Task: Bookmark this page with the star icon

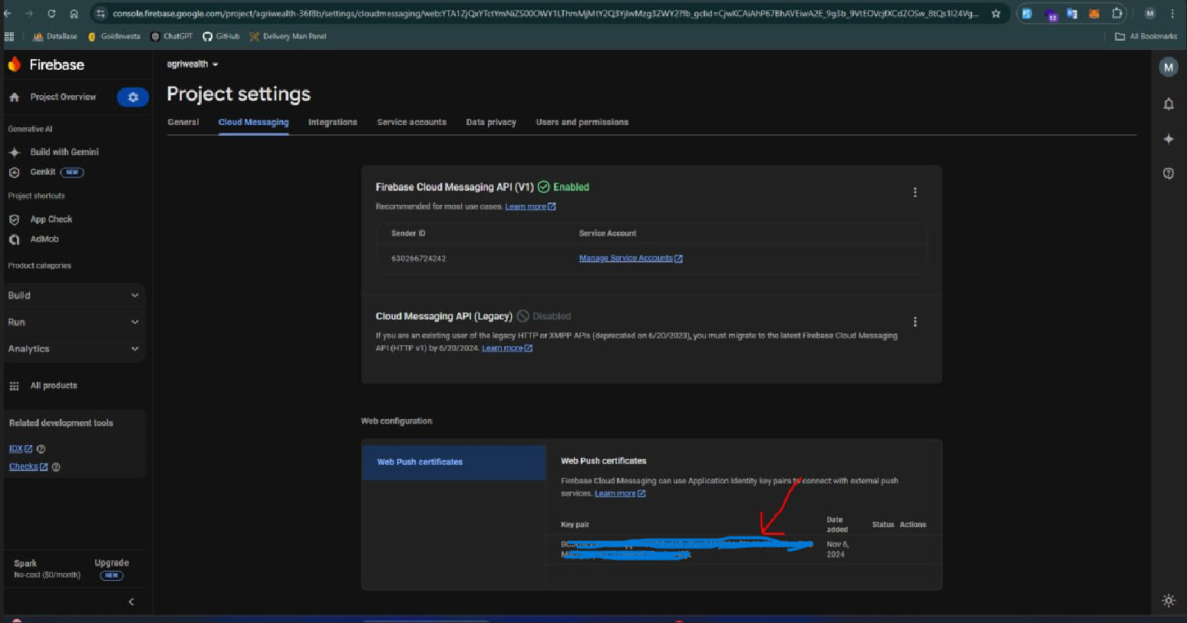Action: point(996,14)
